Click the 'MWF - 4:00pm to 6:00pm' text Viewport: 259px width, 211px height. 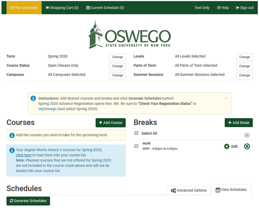160,149
